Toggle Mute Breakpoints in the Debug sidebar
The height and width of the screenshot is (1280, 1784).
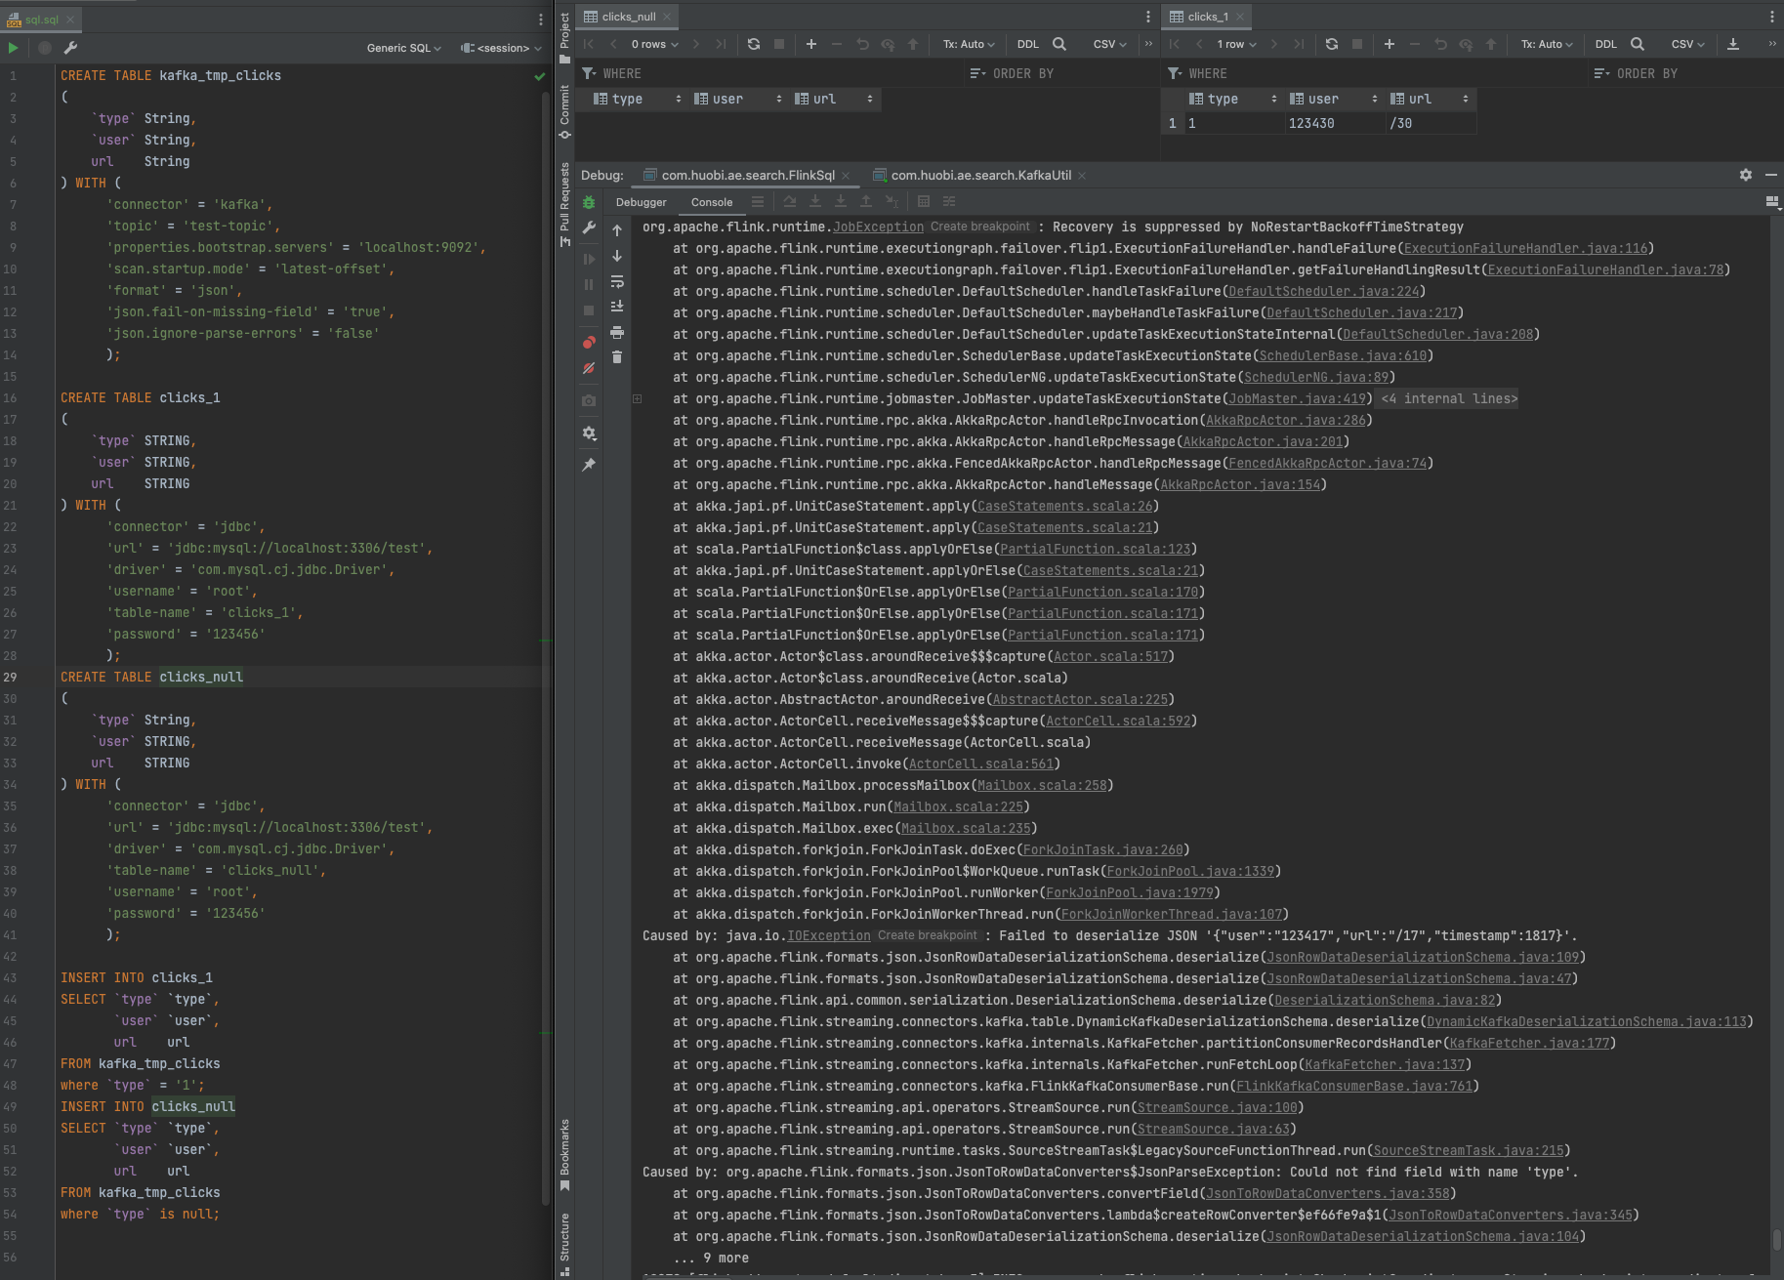[x=589, y=368]
